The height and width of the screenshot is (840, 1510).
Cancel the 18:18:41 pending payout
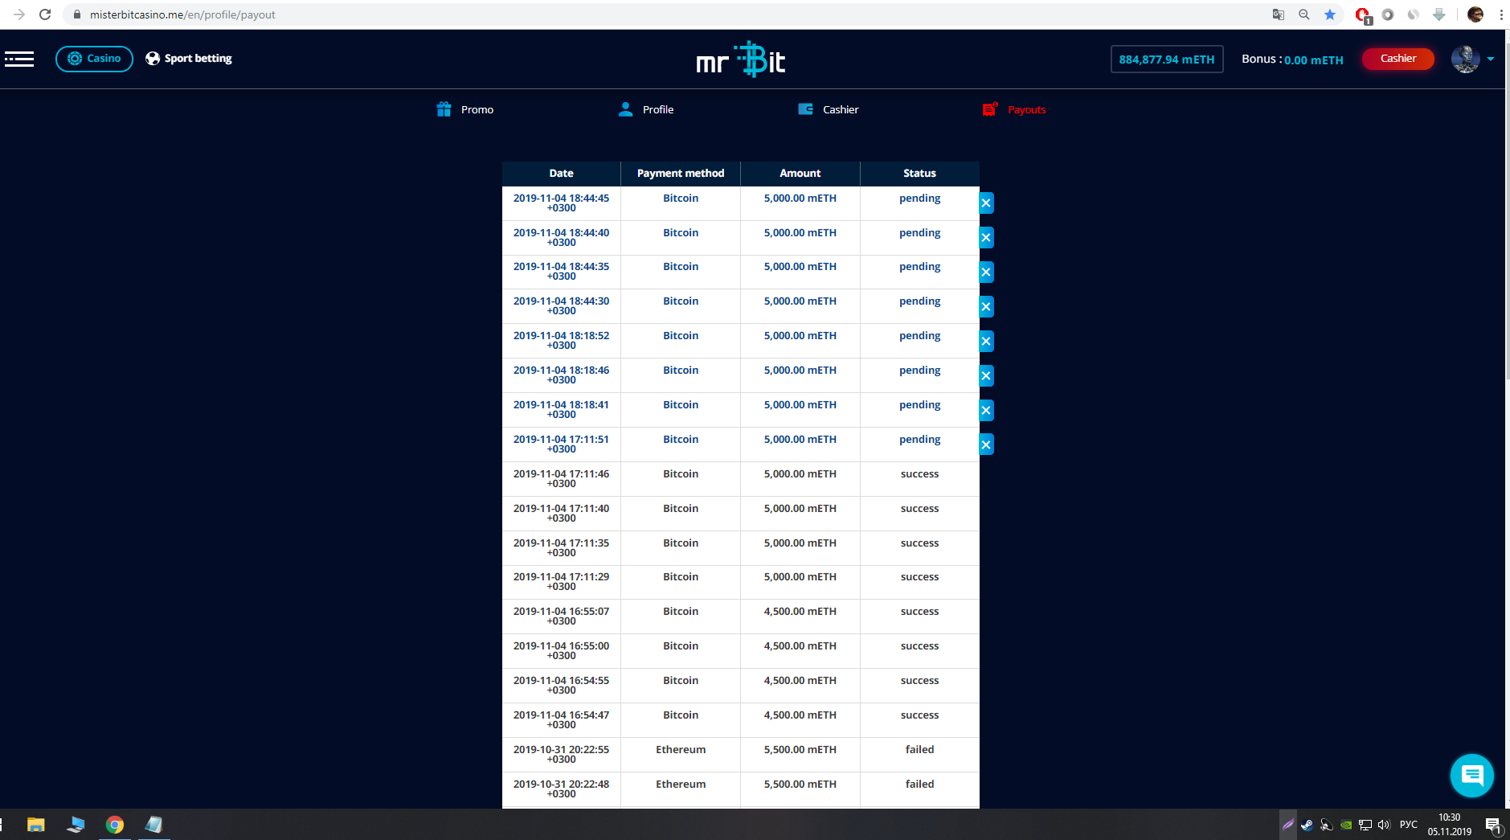[986, 411]
